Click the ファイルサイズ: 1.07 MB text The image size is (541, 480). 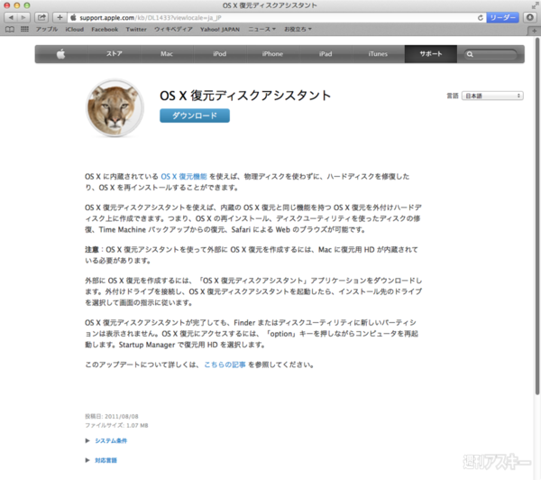tap(116, 426)
